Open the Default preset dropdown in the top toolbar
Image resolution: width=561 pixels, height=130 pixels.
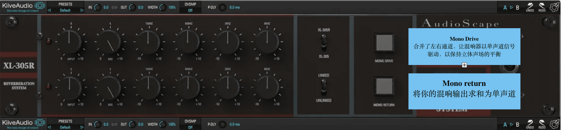[65, 10]
